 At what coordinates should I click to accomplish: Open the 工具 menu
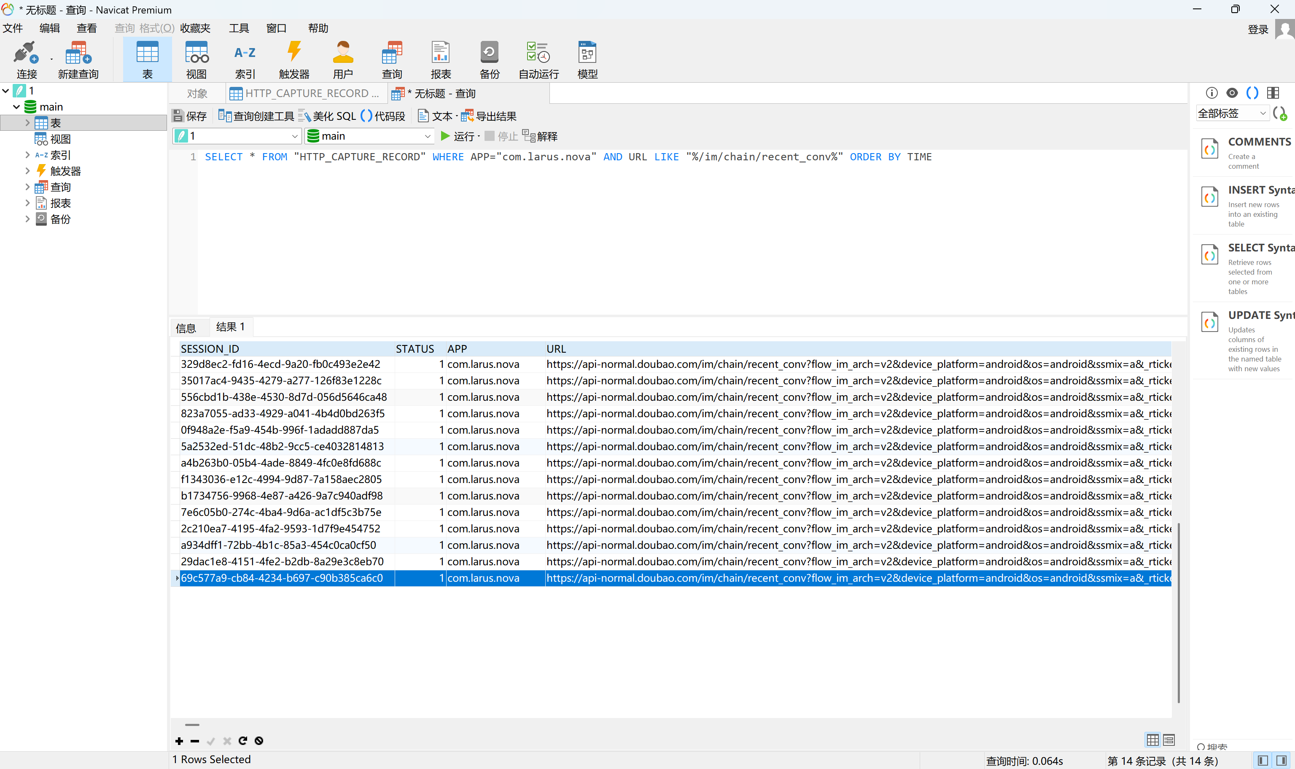pos(239,28)
